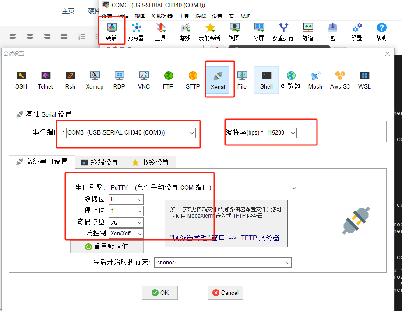Select SSH session type
Image resolution: width=402 pixels, height=311 pixels.
point(21,80)
